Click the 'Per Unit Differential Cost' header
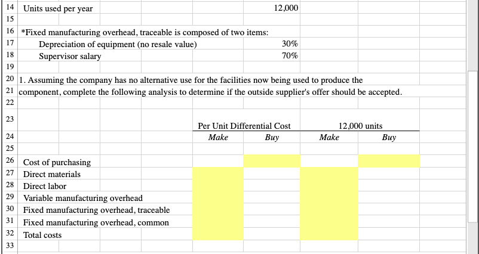 [x=244, y=126]
